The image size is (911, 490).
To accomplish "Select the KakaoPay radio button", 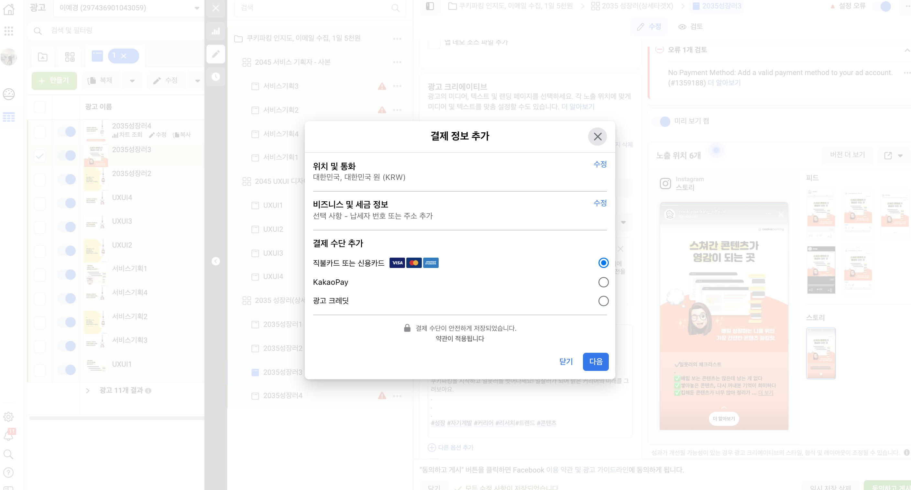I will 603,282.
